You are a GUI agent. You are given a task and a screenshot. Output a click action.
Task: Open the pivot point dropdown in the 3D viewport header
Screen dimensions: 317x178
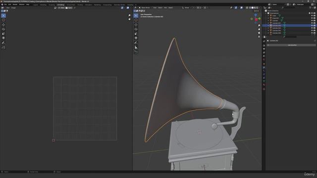(x=194, y=8)
